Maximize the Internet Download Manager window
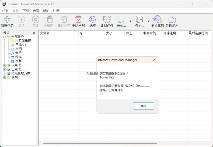 (194, 4)
